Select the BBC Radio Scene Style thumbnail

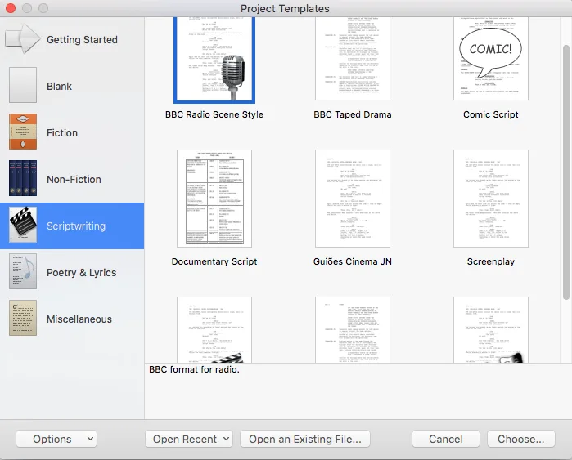(x=214, y=60)
